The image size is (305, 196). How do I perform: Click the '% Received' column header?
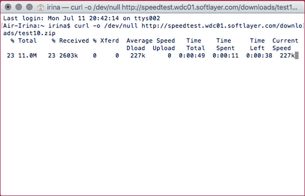70,40
